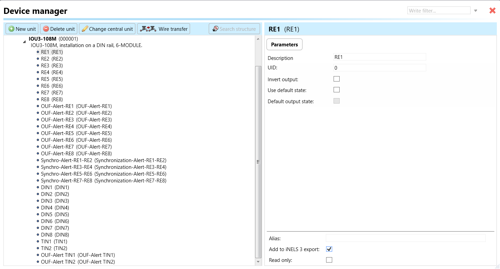Uncheck Add to iNELS 3 export
Viewport: 500px width, 269px height.
(x=329, y=249)
